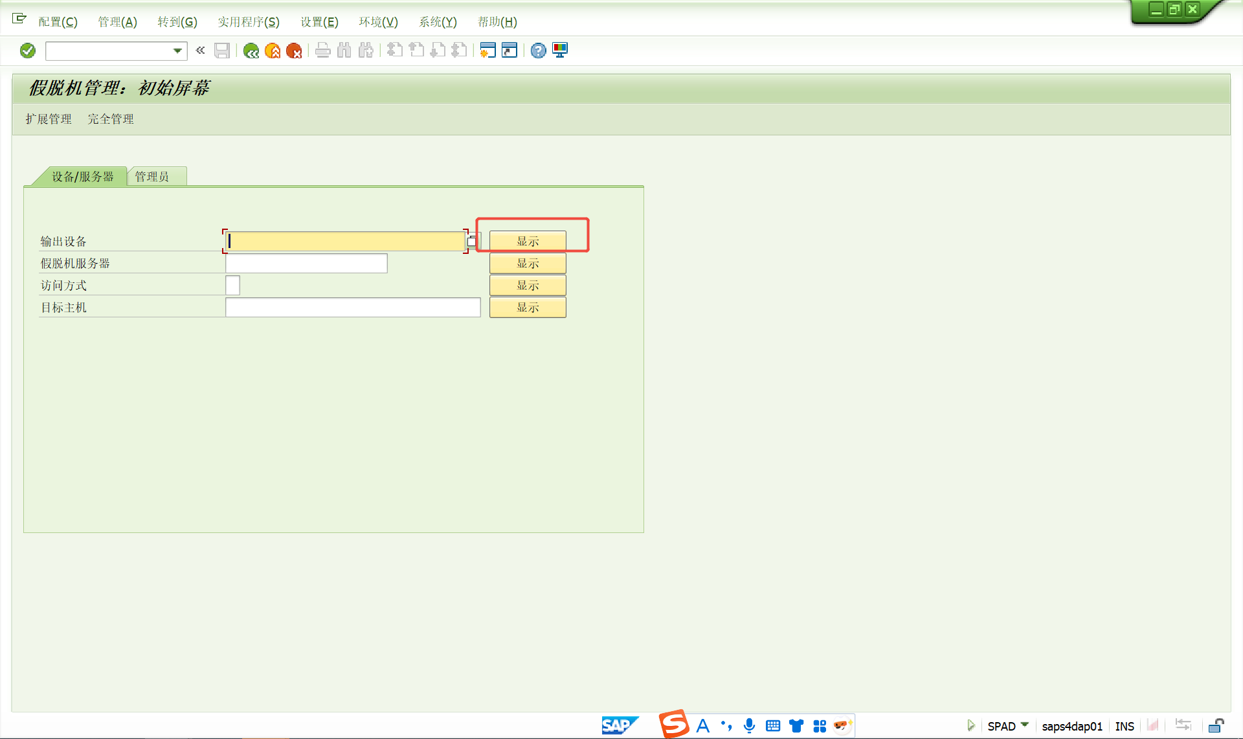Click the green Enter checkmark icon
Screen dimensions: 1243x739
click(28, 51)
